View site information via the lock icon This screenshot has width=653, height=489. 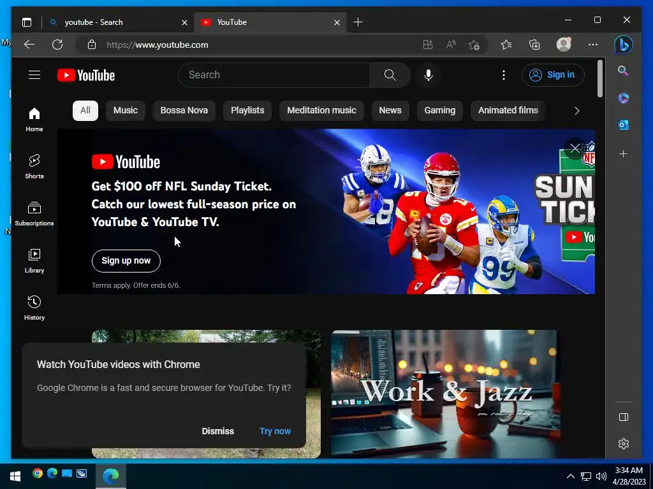[92, 45]
